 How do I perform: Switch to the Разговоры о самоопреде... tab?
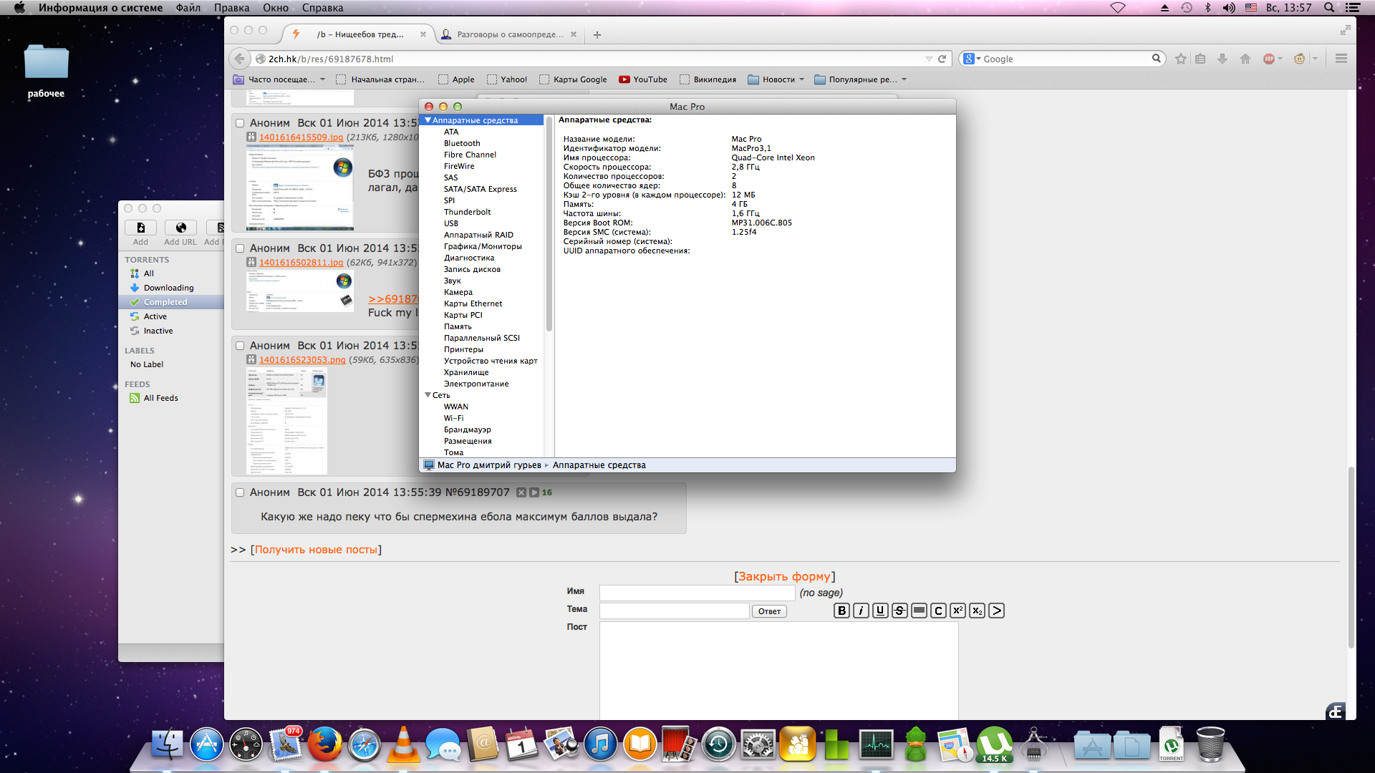click(509, 34)
